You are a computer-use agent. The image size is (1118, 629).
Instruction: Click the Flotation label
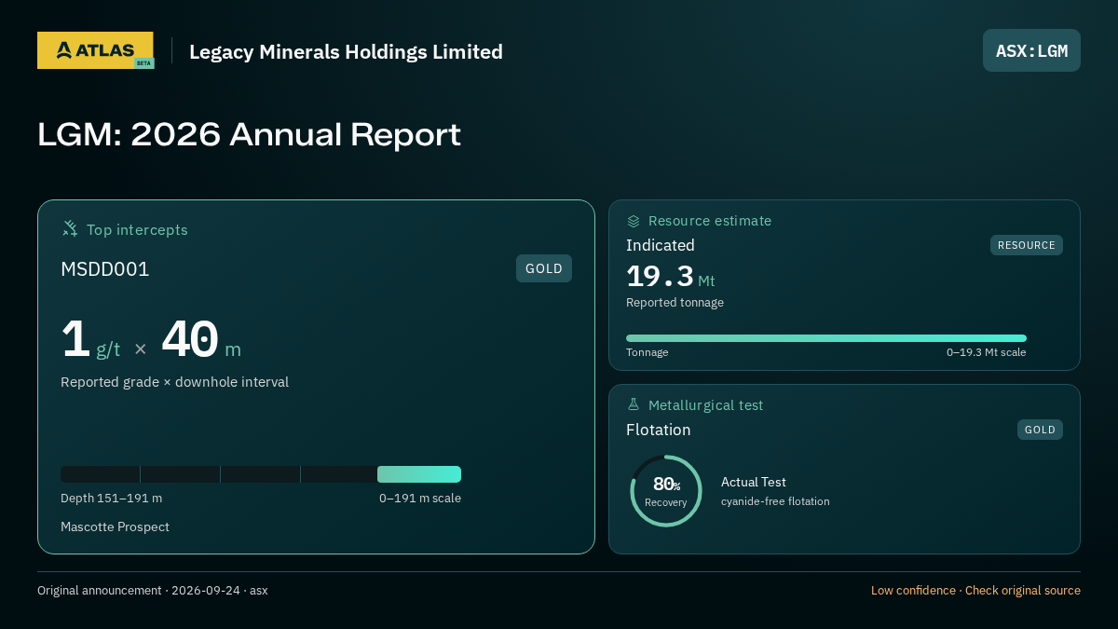(659, 430)
